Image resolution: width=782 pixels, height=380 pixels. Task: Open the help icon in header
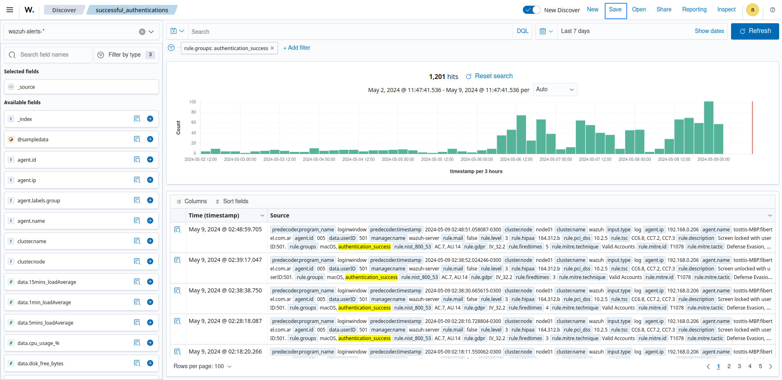pyautogui.click(x=772, y=10)
